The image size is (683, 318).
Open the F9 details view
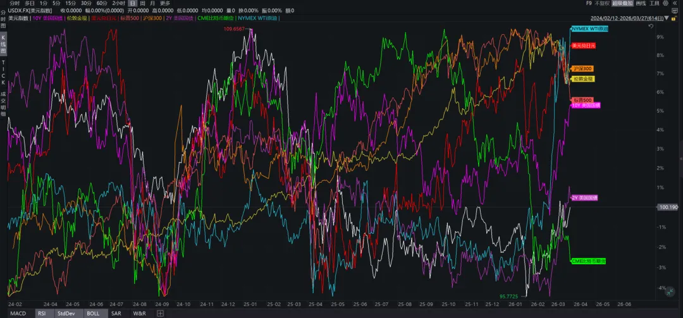click(589, 3)
